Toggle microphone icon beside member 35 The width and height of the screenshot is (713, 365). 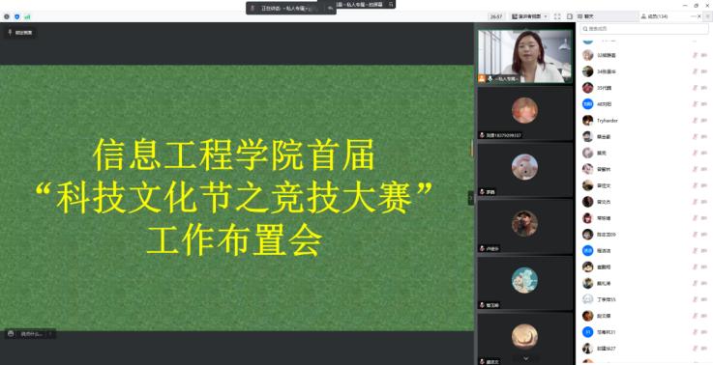click(695, 88)
